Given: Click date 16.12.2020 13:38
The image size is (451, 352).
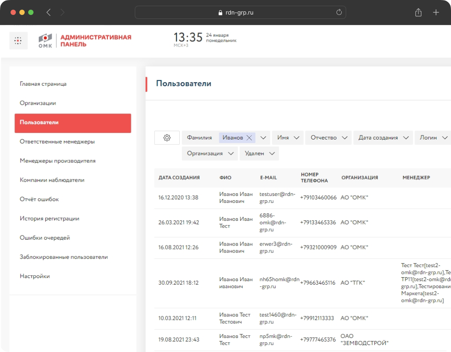Looking at the screenshot, I should coord(178,198).
